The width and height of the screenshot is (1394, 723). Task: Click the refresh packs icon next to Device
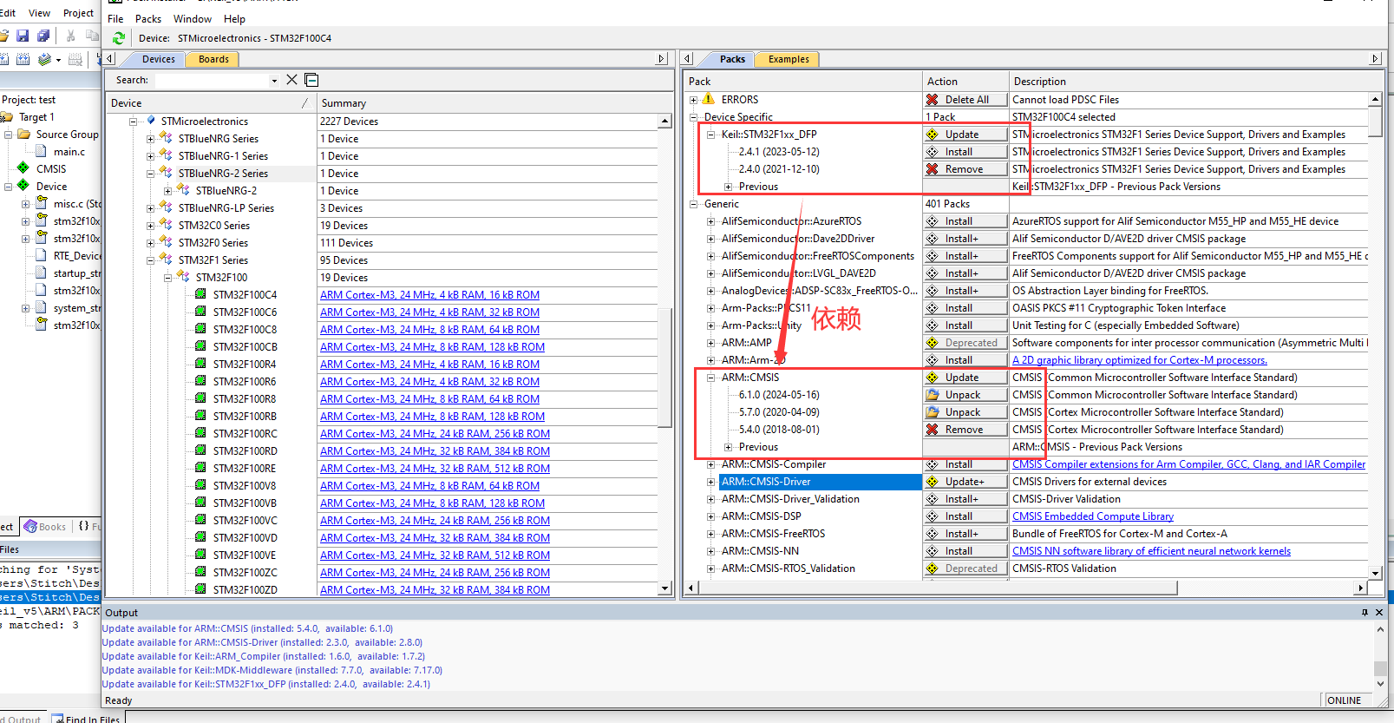[119, 38]
